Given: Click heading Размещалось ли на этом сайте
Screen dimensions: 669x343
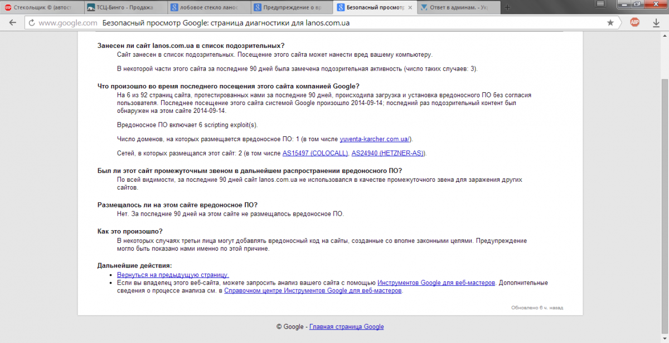Looking at the screenshot, I should (x=177, y=205).
